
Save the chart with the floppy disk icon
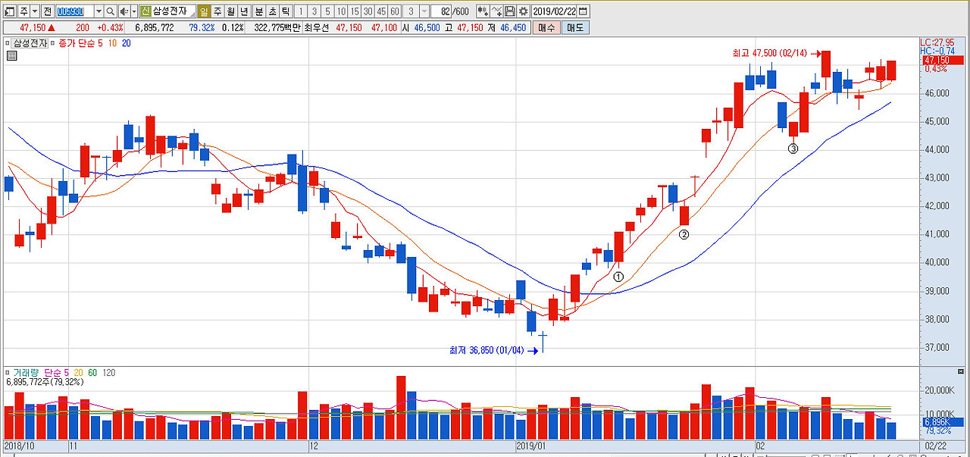pos(510,11)
